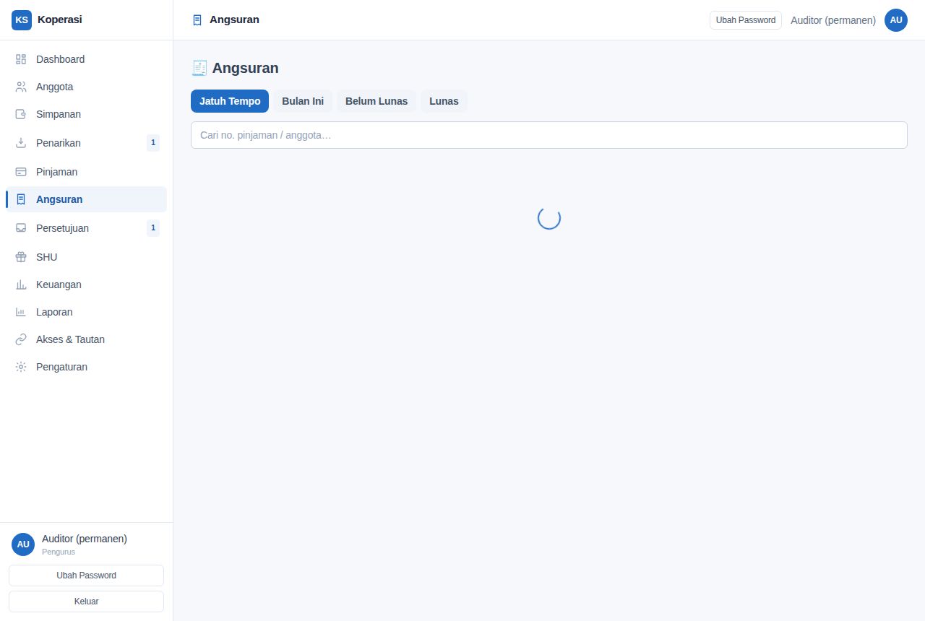The image size is (925, 621).
Task: Open Pinjaman via its card icon
Action: click(21, 172)
